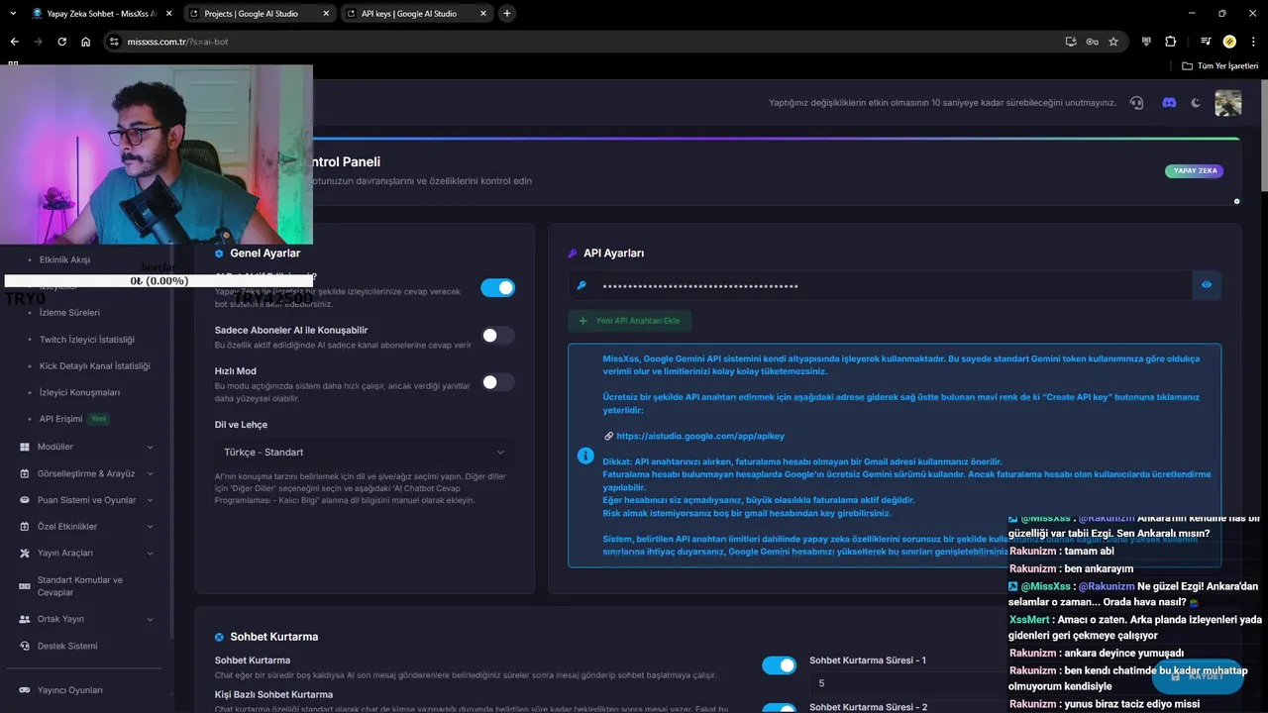Switch to Projects Google AI Studio tab
This screenshot has width=1268, height=713.
pyautogui.click(x=258, y=14)
